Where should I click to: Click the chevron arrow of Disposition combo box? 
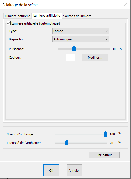[107, 39]
